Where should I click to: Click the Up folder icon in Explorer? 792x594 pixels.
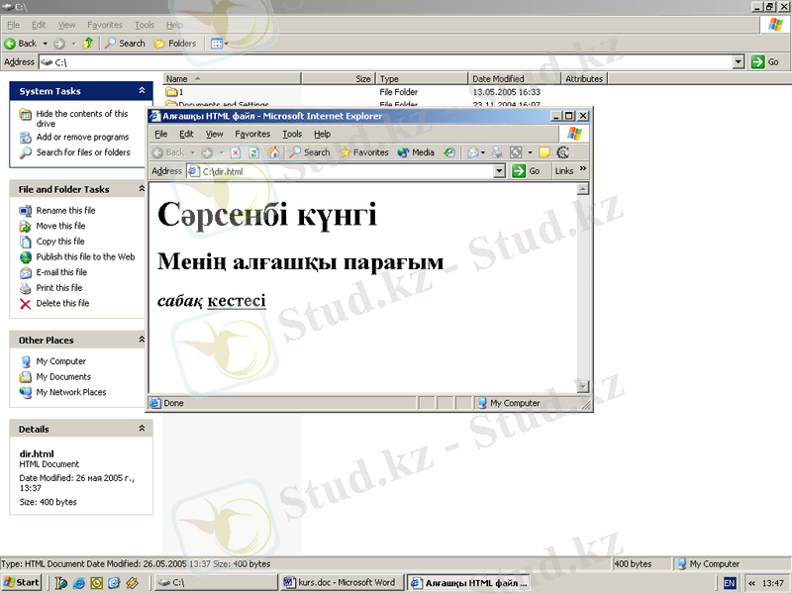88,44
